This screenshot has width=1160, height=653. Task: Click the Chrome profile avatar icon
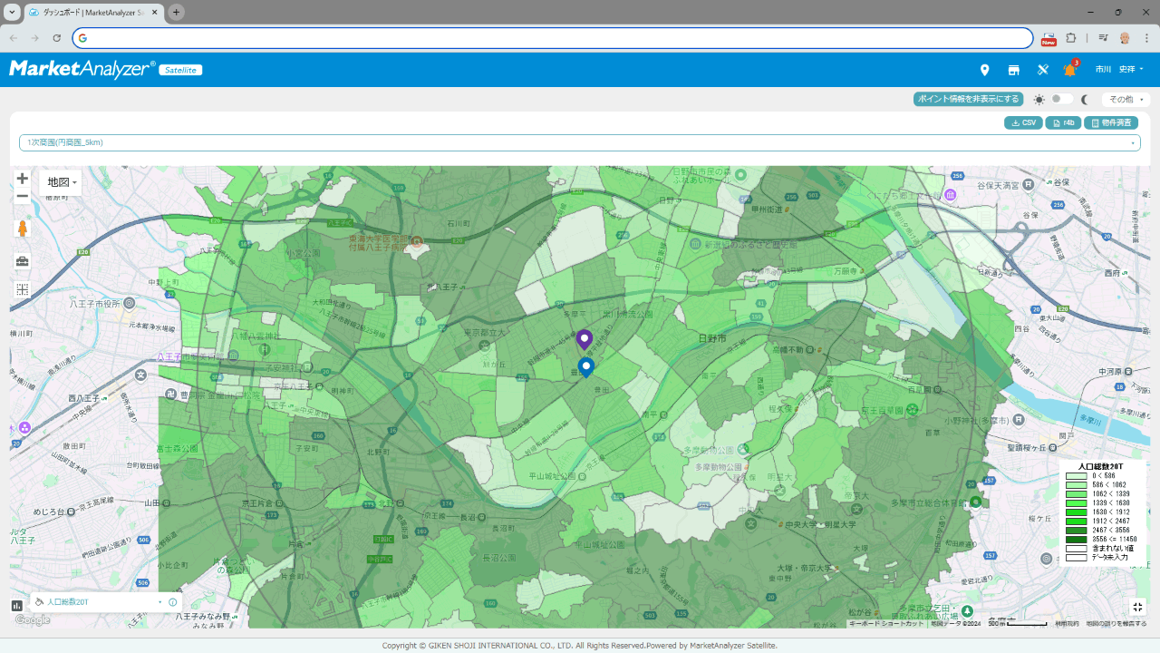click(x=1125, y=38)
